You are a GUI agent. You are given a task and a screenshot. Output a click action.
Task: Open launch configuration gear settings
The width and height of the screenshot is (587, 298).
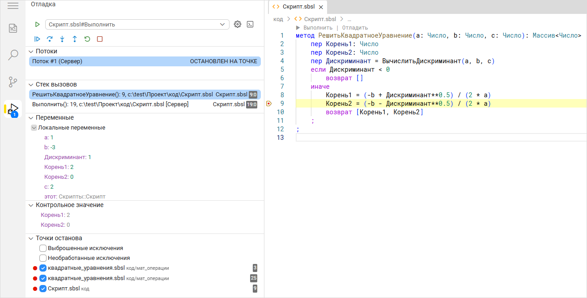click(x=238, y=24)
